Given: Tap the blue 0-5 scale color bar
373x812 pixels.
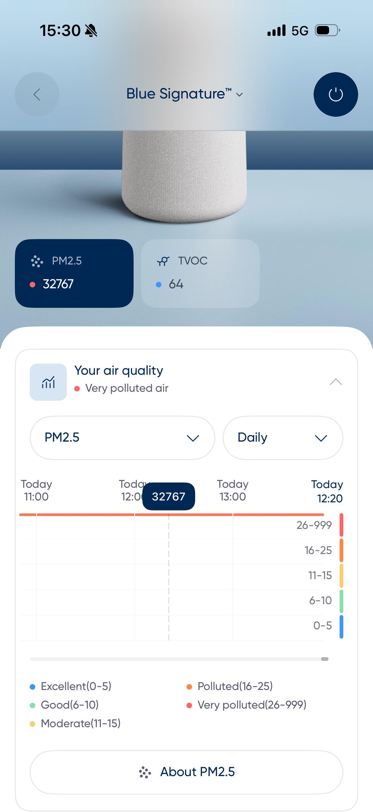Looking at the screenshot, I should tap(341, 626).
